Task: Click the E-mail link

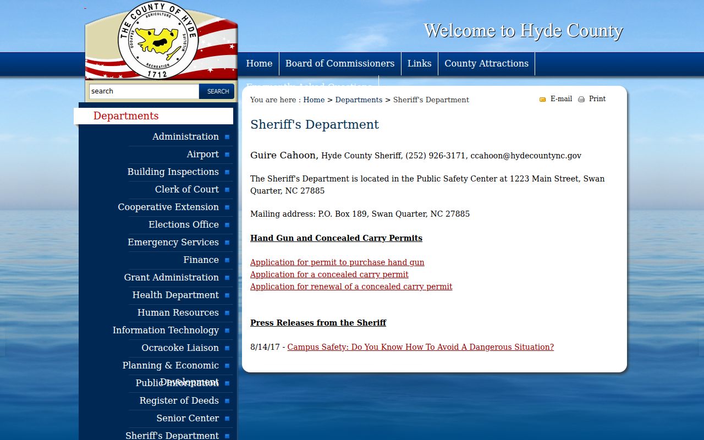Action: pos(561,99)
